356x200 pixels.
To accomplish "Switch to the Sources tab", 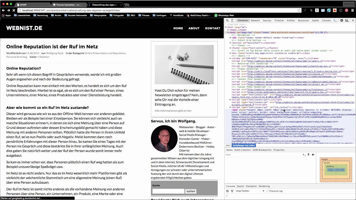I will (x=267, y=21).
